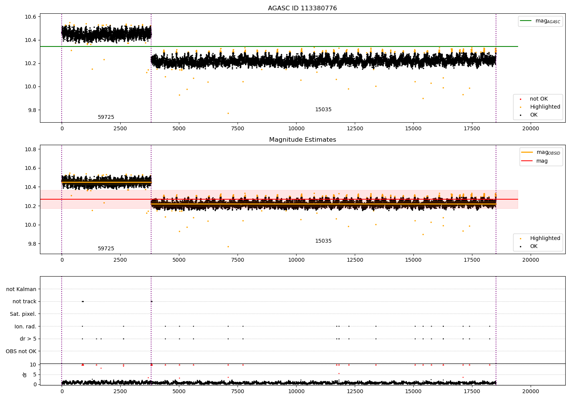Click the "15035" annotation in the top plot
The width and height of the screenshot is (571, 400).
pyautogui.click(x=323, y=110)
